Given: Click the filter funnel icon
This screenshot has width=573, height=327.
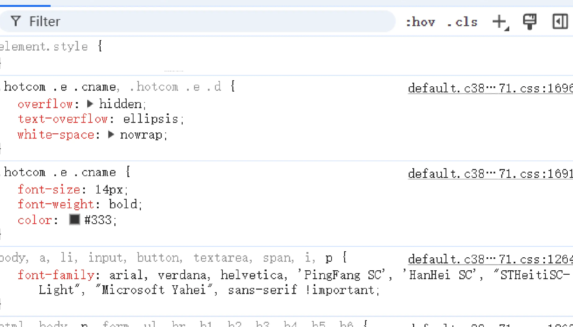Looking at the screenshot, I should (15, 21).
